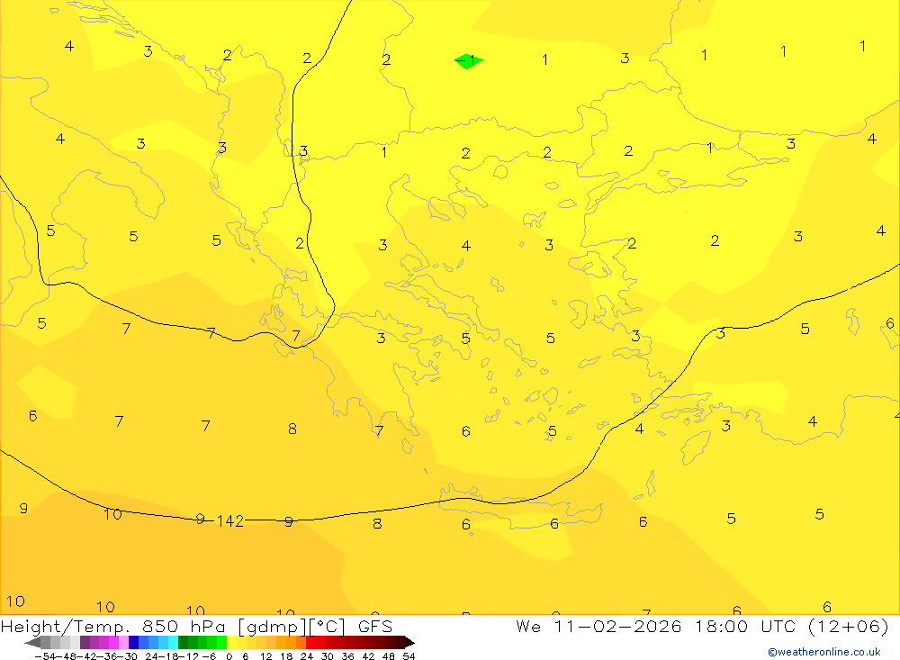The width and height of the screenshot is (900, 660).
Task: Click the '0' legend scale value
Action: coord(229,656)
